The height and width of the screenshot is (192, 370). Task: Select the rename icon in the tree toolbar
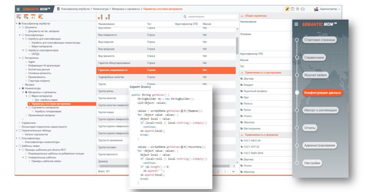pos(33,17)
